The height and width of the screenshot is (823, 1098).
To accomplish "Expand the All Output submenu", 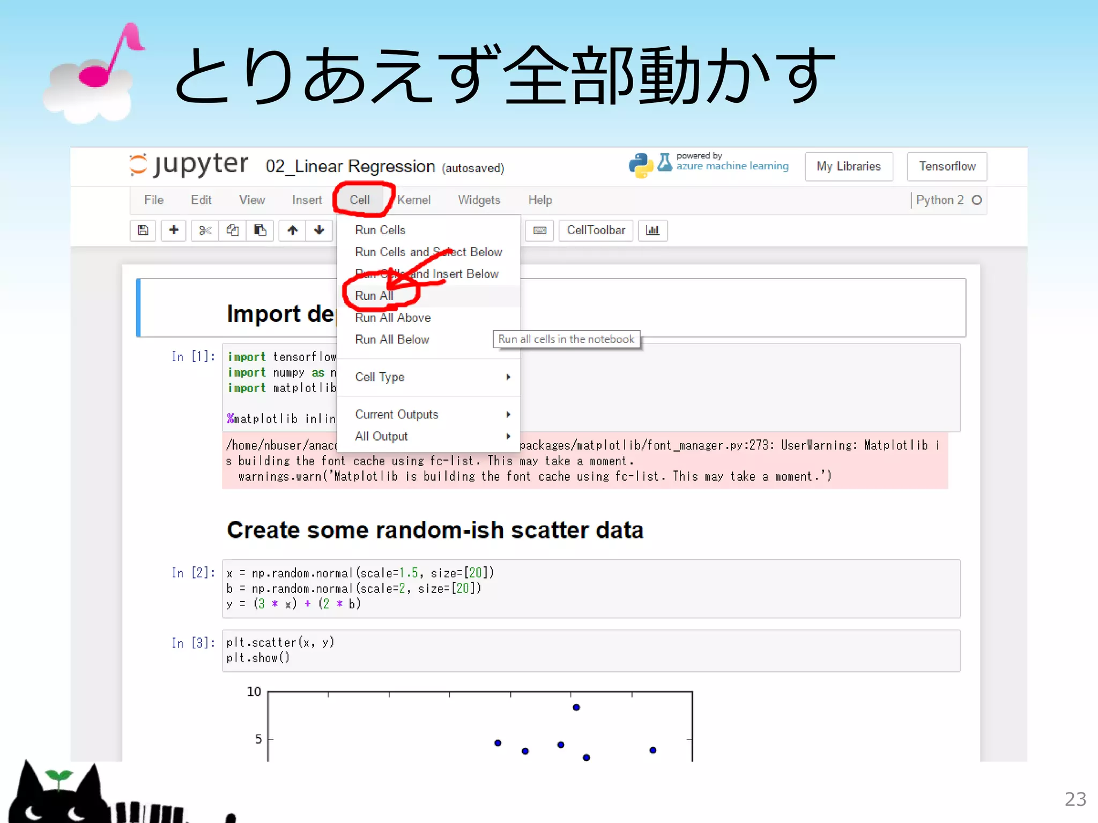I will click(x=428, y=436).
